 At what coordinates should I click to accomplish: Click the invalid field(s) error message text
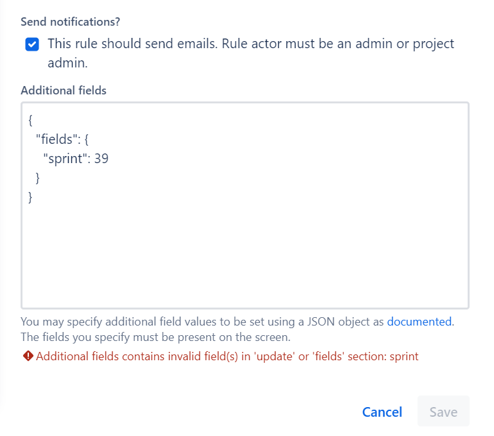click(227, 356)
